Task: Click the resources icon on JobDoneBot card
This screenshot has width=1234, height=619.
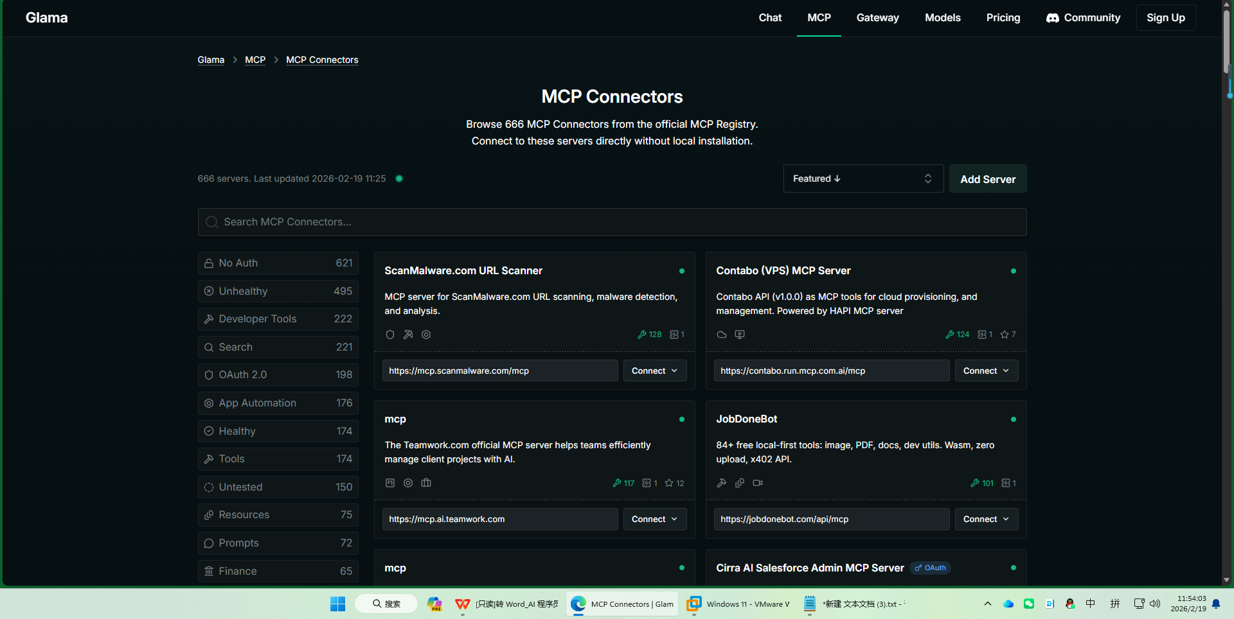Action: 740,483
